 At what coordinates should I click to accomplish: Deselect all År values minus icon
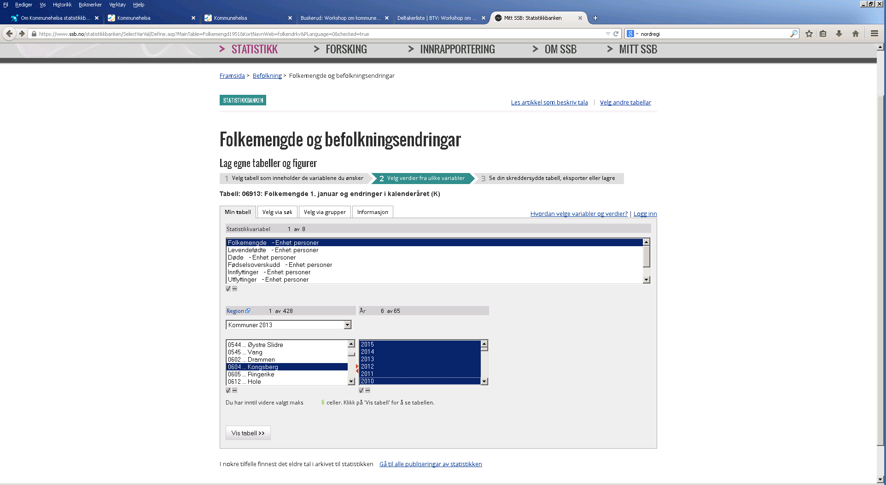(x=367, y=390)
